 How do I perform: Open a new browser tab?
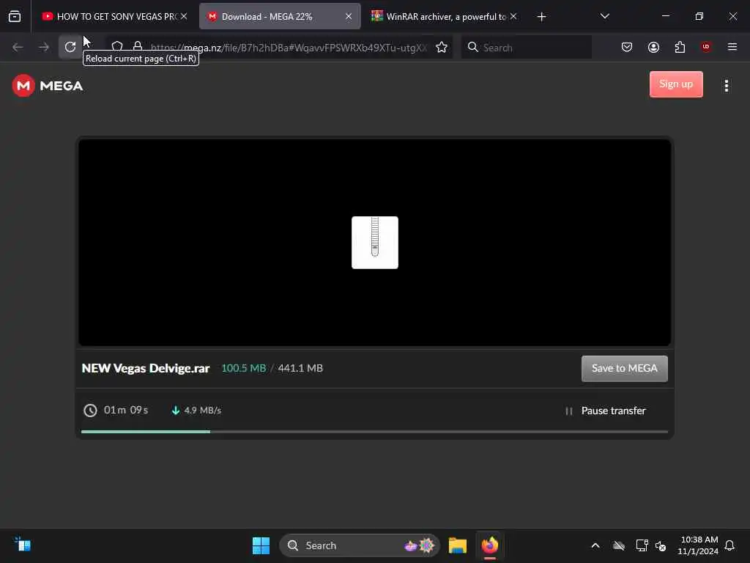[x=541, y=17]
